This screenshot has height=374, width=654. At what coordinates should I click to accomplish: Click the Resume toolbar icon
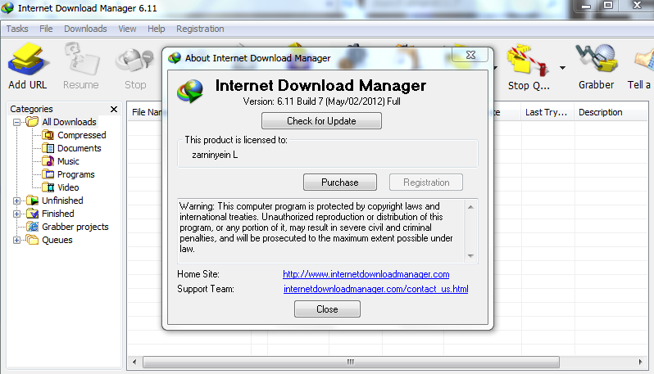click(x=81, y=61)
